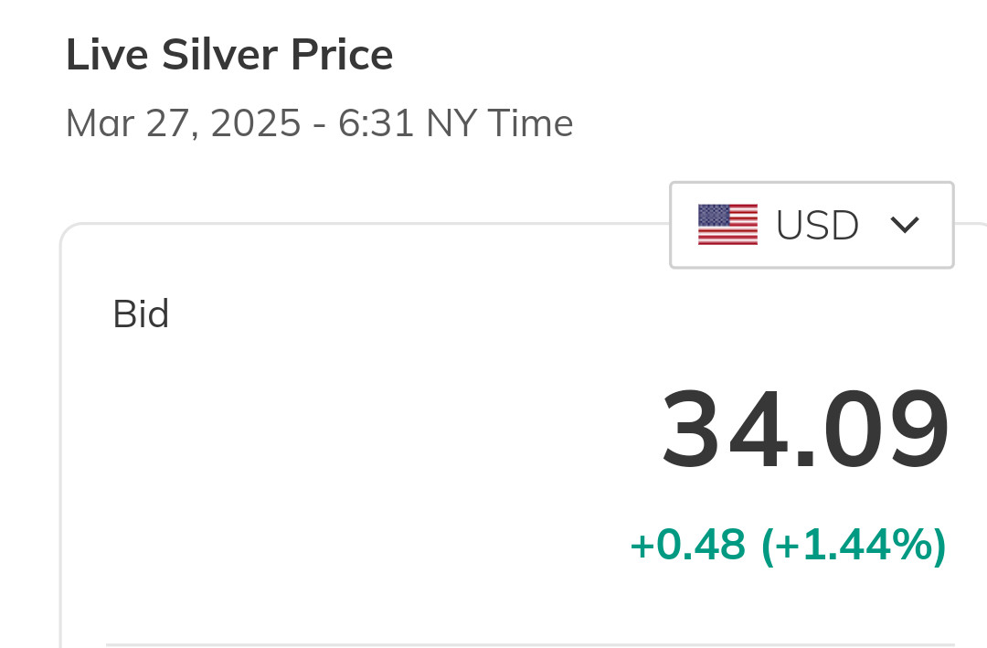
Task: Click the Mar 27, 2025 date text
Action: 183,123
